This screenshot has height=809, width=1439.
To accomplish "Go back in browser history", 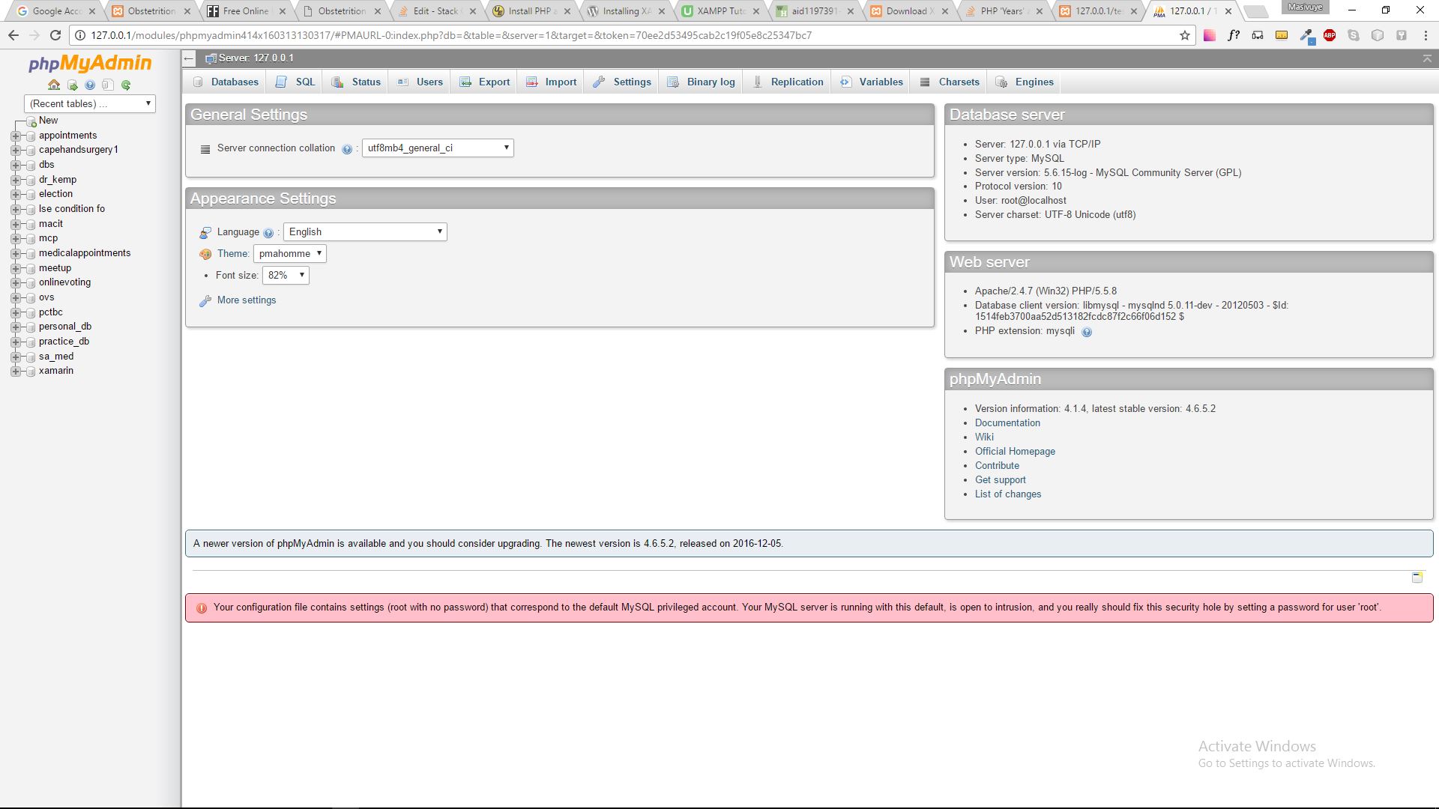I will point(13,35).
